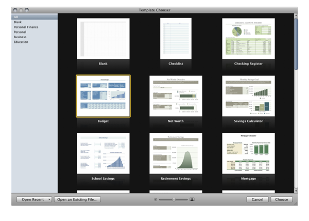Click the large thumbnail size icon
This screenshot has width=309, height=221.
click(x=192, y=199)
